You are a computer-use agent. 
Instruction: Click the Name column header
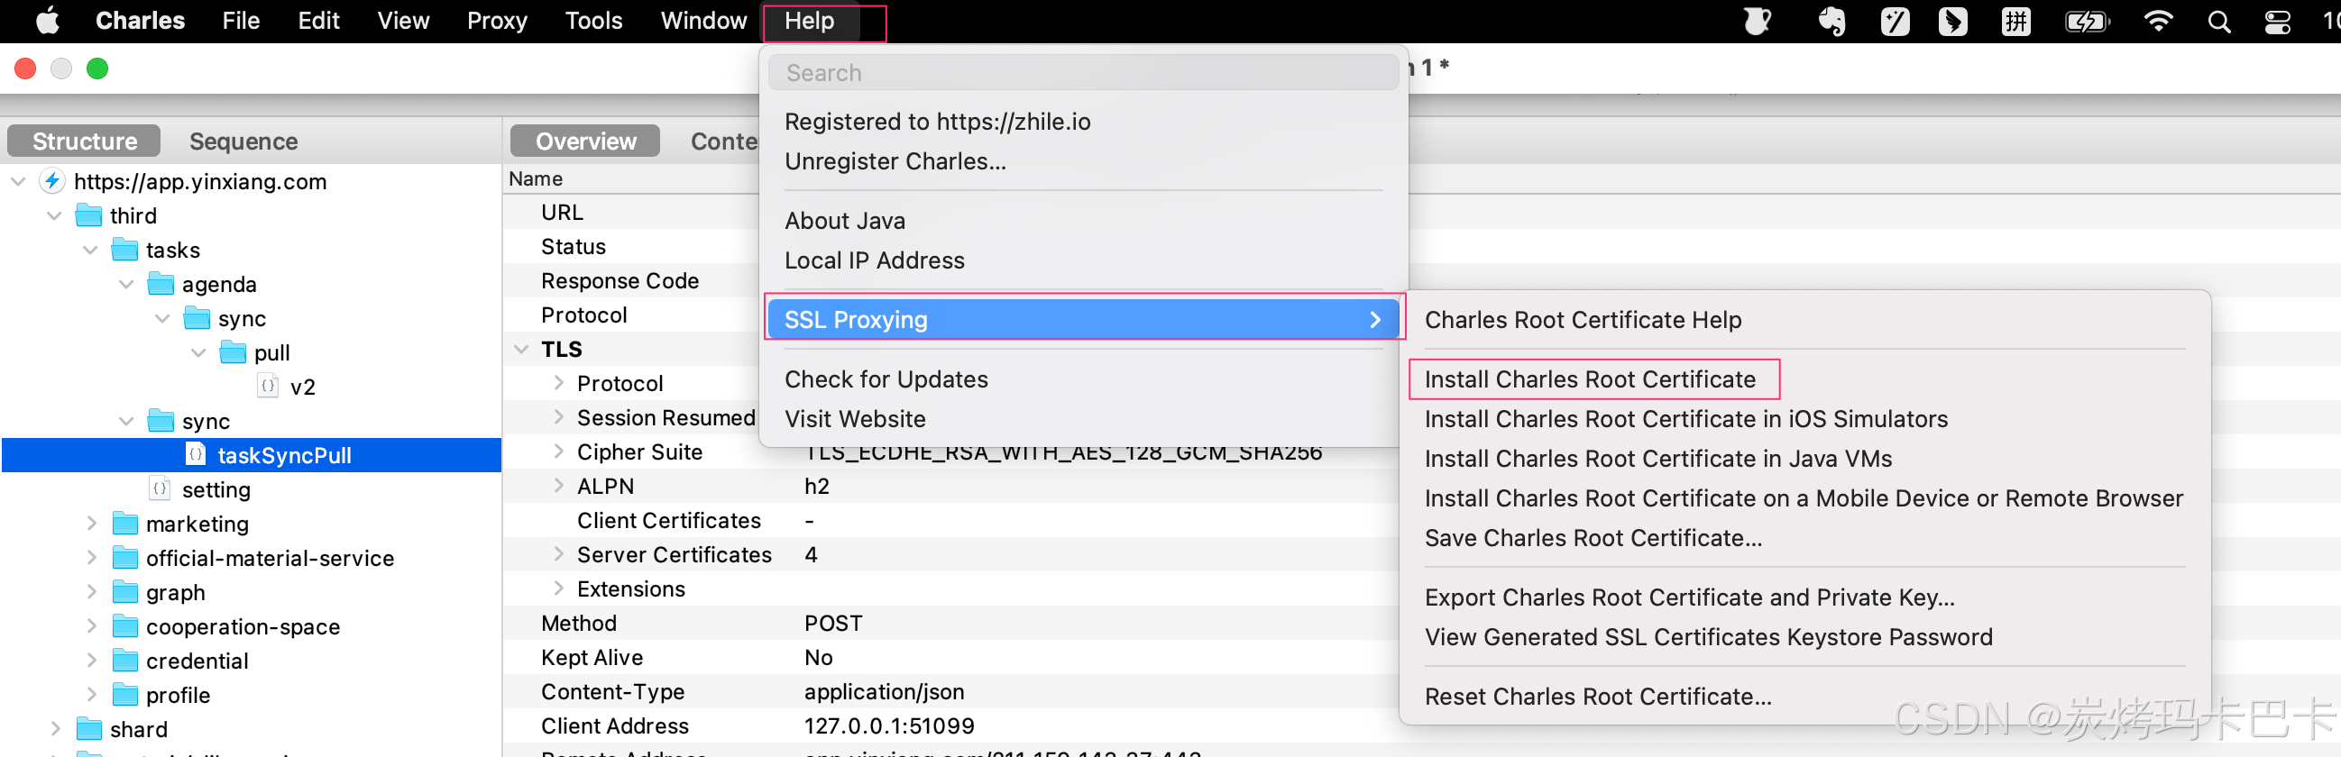536,178
